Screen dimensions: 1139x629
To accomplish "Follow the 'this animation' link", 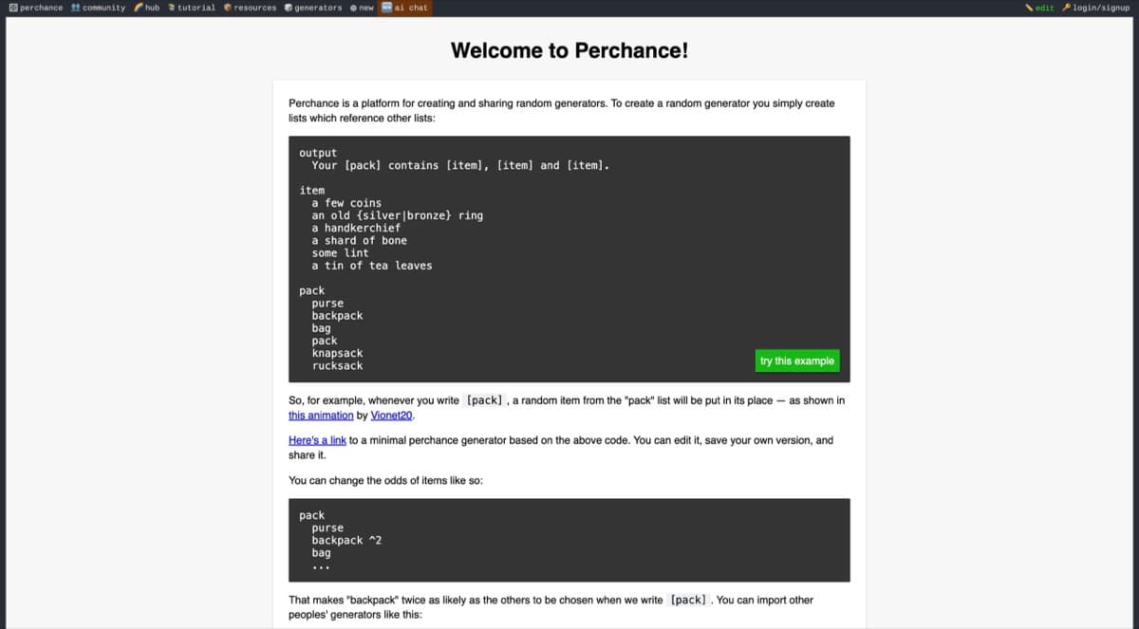I will click(321, 416).
